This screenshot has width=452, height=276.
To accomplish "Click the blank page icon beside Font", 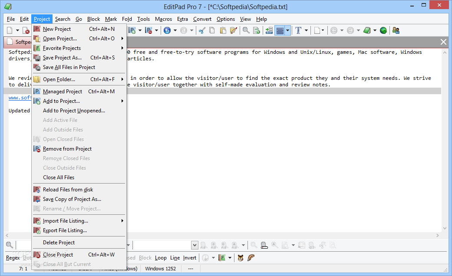I will coord(317,30).
